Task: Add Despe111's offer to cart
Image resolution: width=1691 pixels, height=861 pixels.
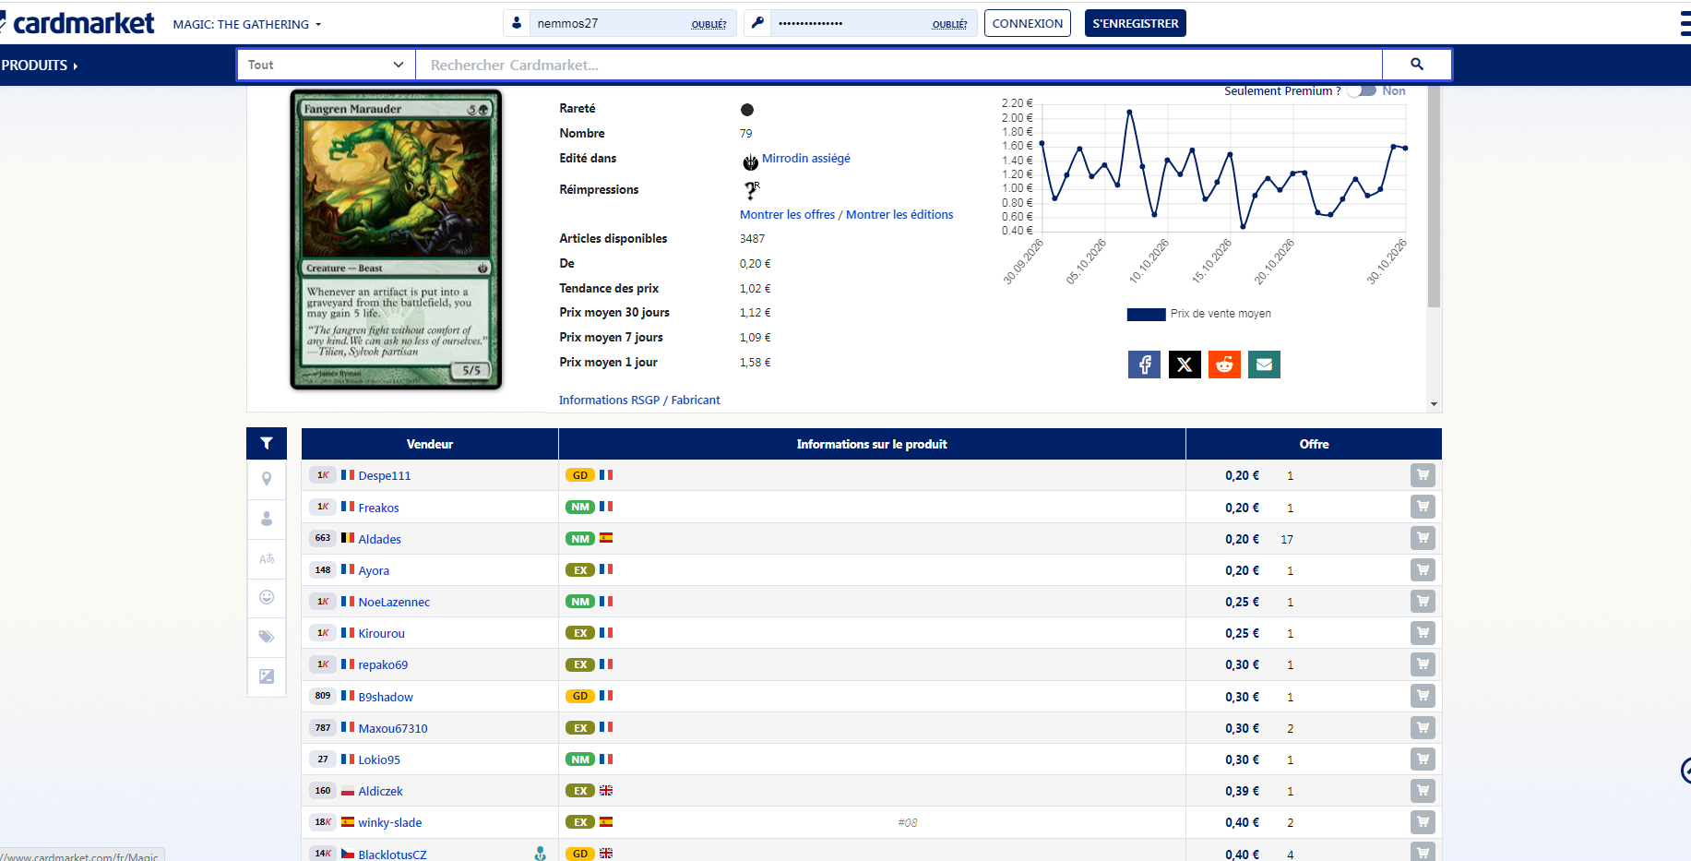Action: coord(1423,475)
